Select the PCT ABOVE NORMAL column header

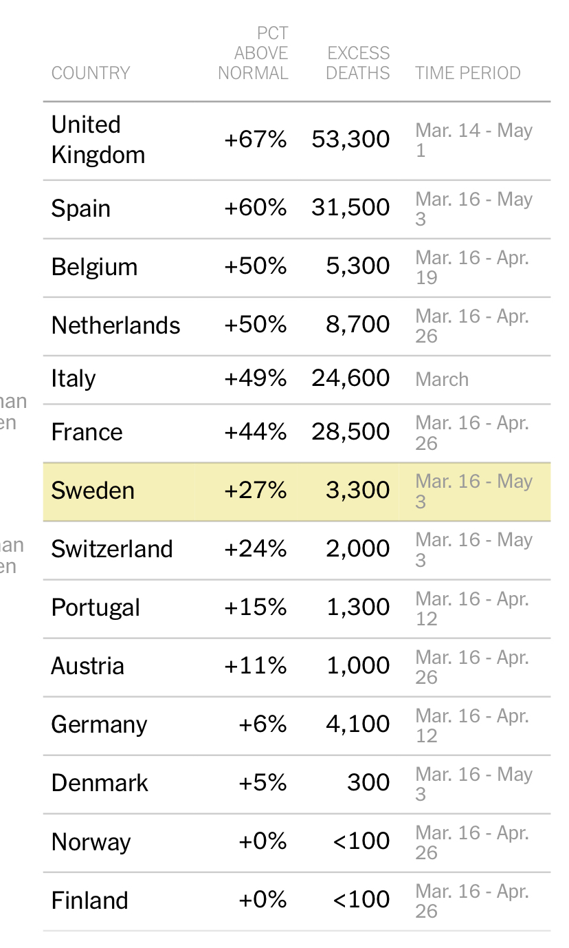click(253, 53)
